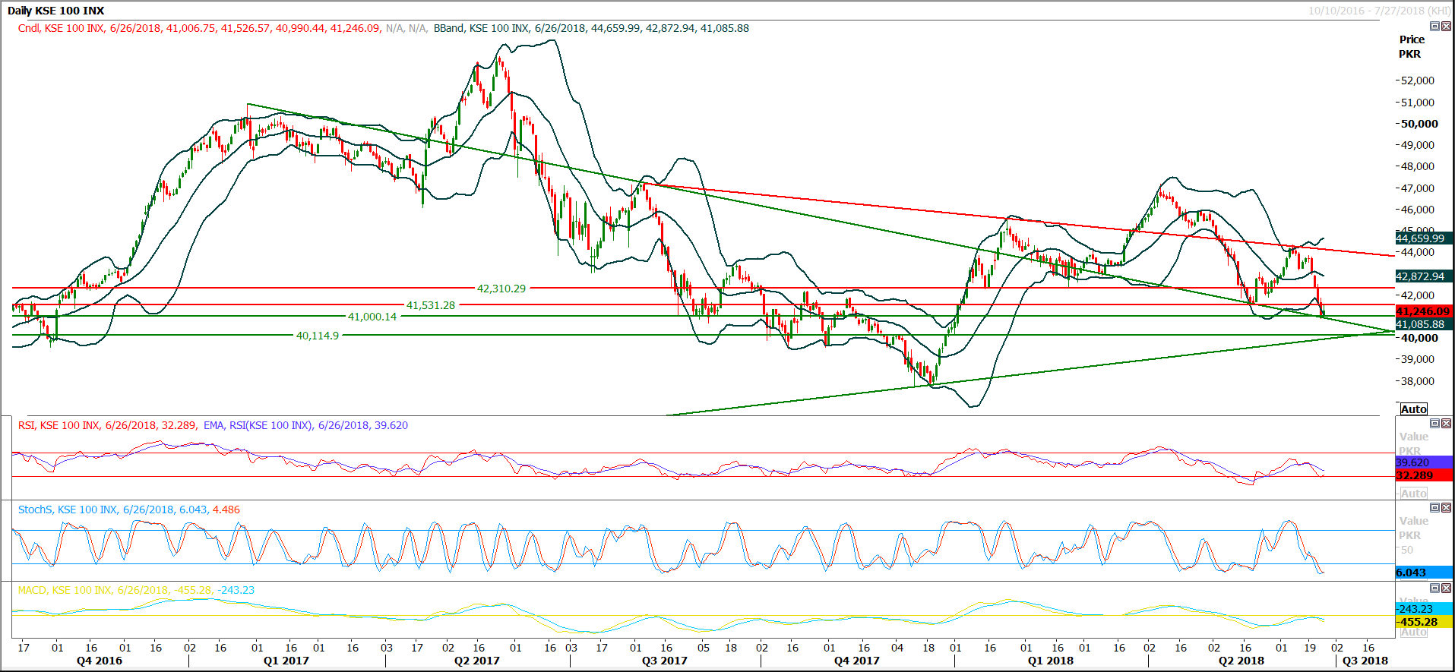
Task: Maximize the StochS indicator panel
Action: coord(1434,507)
